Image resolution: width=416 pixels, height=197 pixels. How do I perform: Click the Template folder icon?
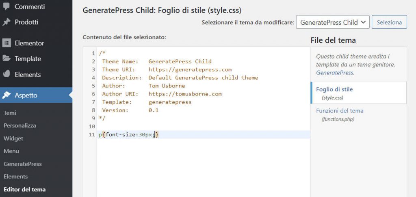click(6, 58)
